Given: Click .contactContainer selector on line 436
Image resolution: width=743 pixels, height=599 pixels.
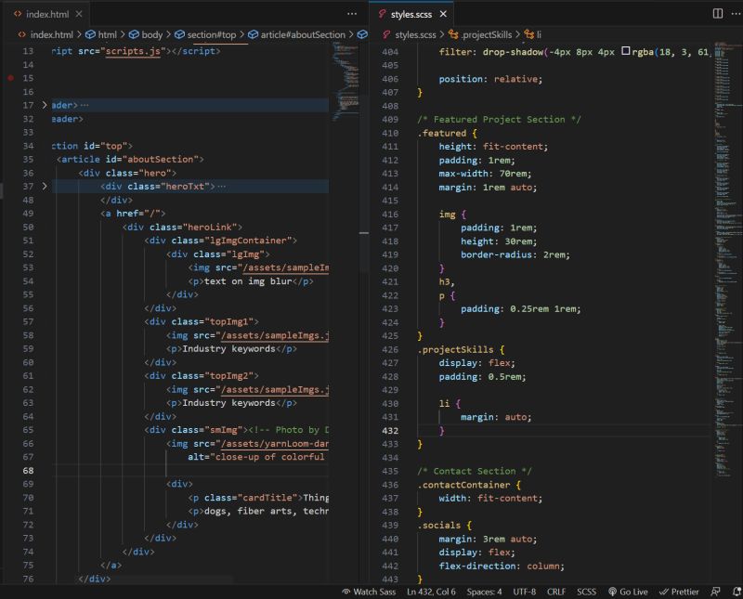Looking at the screenshot, I should pyautogui.click(x=463, y=485).
